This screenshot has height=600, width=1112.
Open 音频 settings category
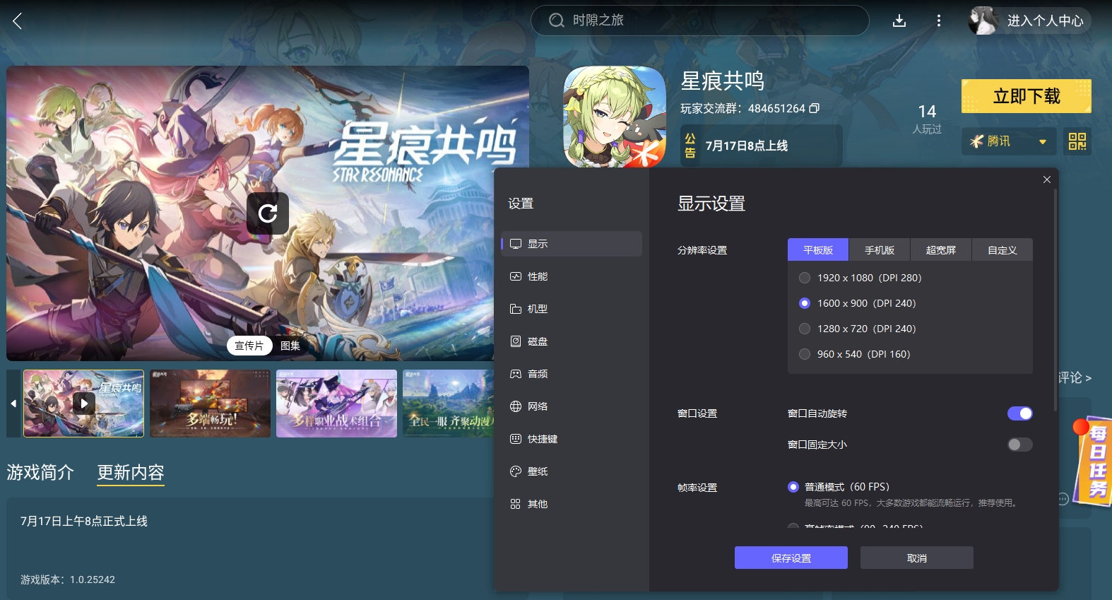(572, 374)
